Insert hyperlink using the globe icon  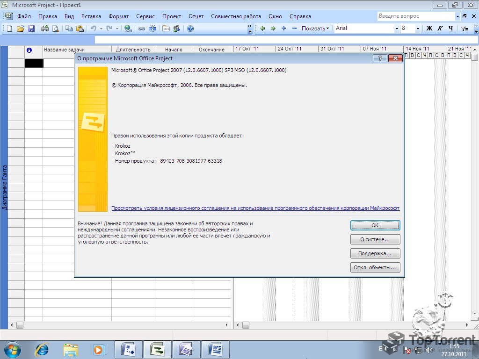128,29
